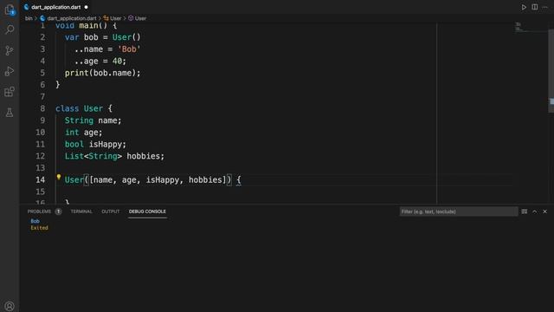This screenshot has height=312, width=554.
Task: Click 'Bob' output in debug console
Action: [x=35, y=221]
